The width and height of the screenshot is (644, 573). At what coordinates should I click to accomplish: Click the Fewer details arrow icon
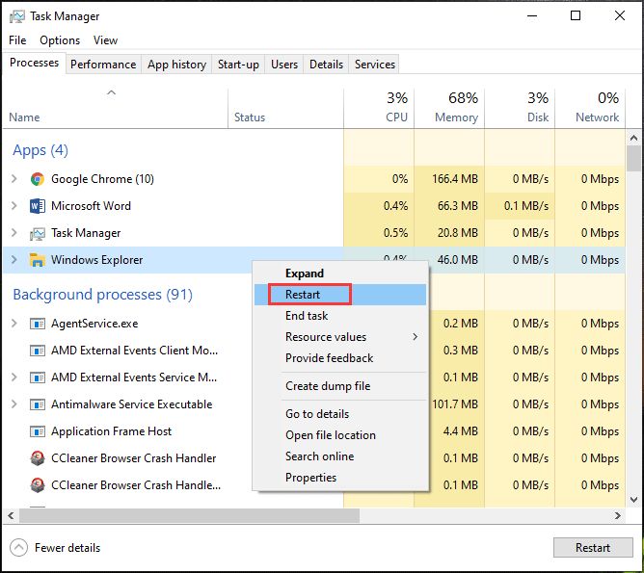click(x=18, y=548)
